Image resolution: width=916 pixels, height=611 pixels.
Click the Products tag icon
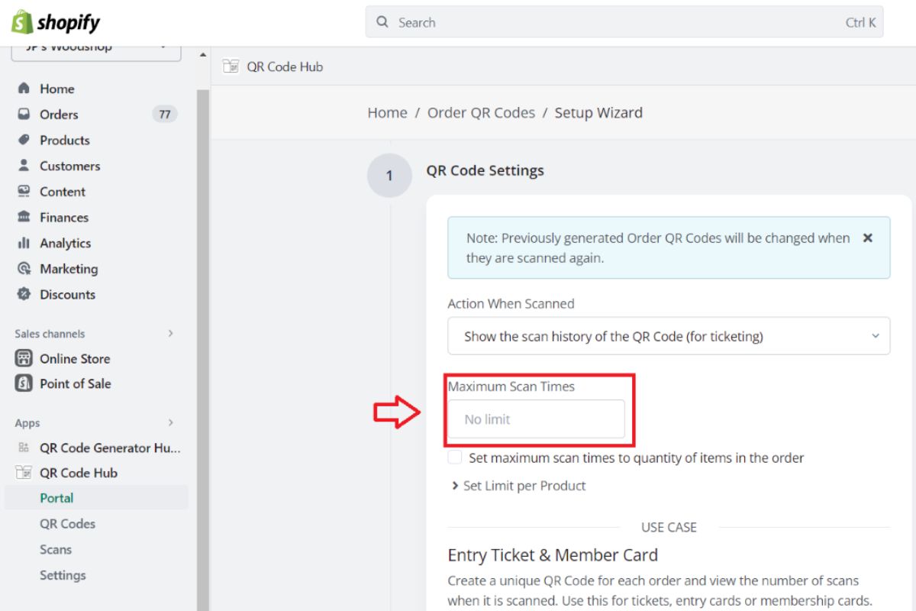point(24,140)
